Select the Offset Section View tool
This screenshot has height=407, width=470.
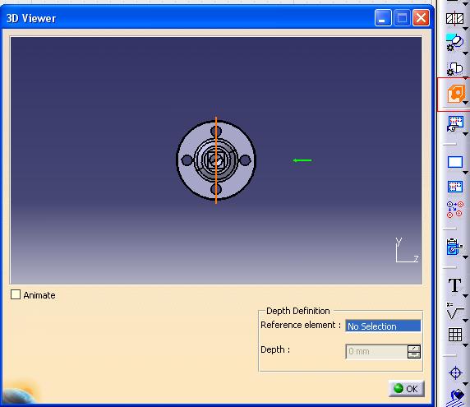[454, 19]
